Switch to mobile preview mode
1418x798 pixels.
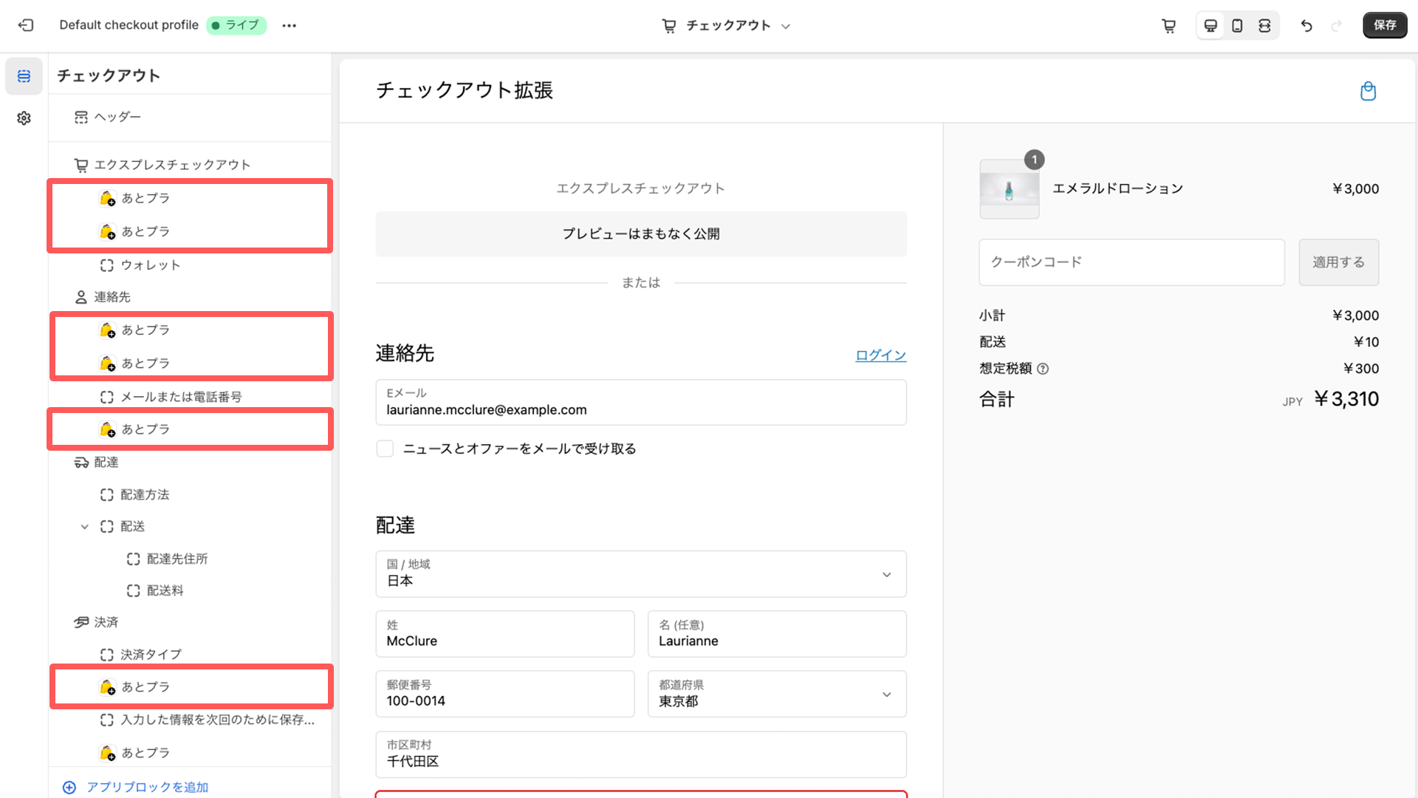pyautogui.click(x=1237, y=26)
